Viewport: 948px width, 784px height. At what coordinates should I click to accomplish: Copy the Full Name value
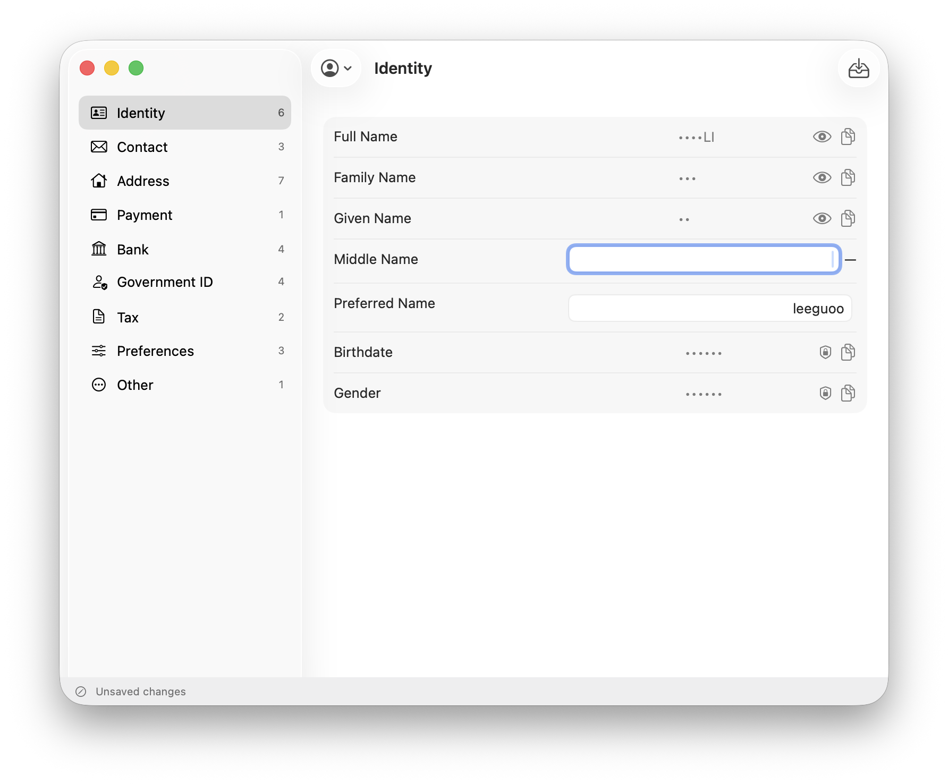point(848,137)
